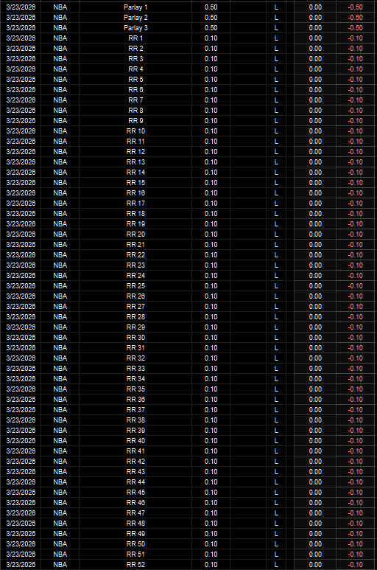
Task: Select the RR 40 cell
Action: coord(135,440)
